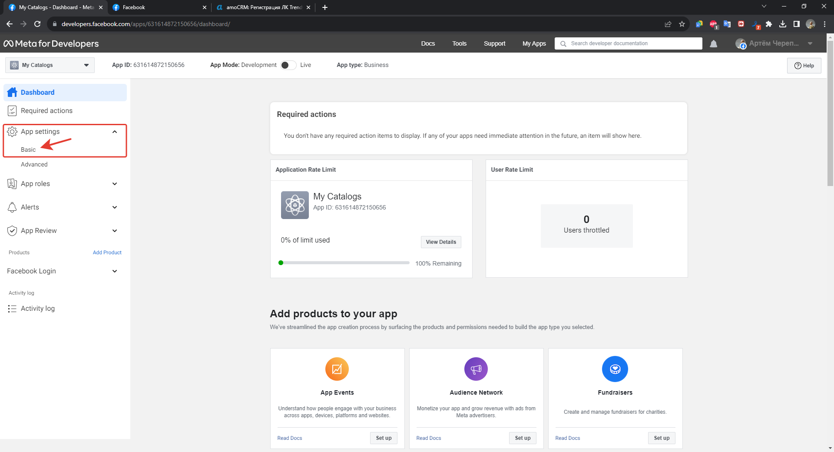Click the Audience Network megaphone icon
Screen dimensions: 834x452
click(476, 369)
